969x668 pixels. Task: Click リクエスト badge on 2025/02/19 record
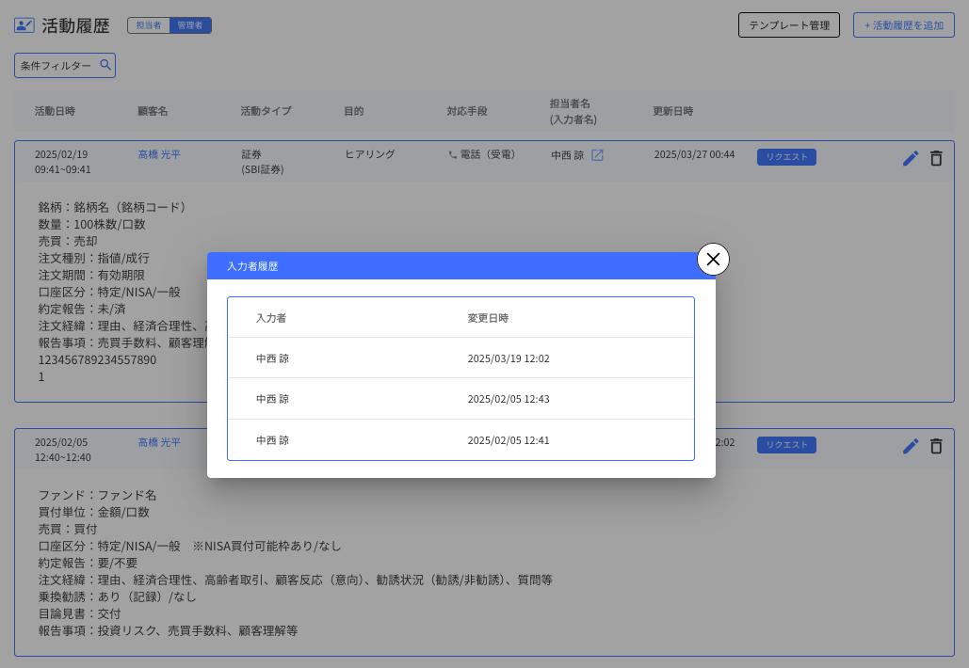[x=786, y=157]
